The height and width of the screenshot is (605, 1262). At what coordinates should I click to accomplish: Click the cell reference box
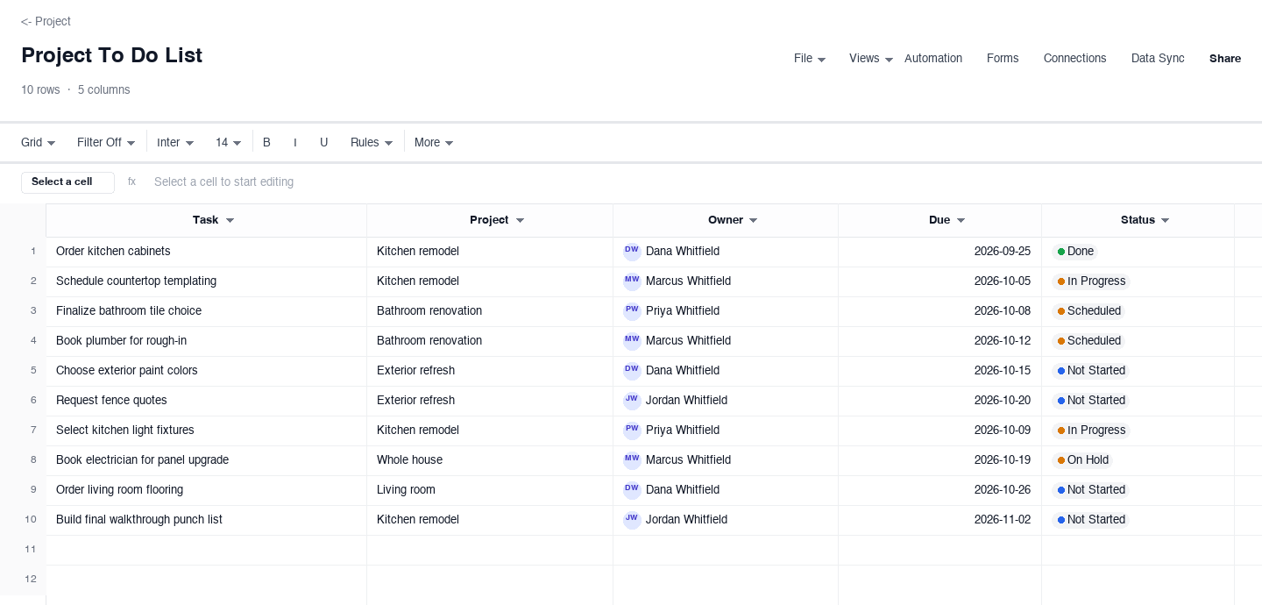(67, 182)
